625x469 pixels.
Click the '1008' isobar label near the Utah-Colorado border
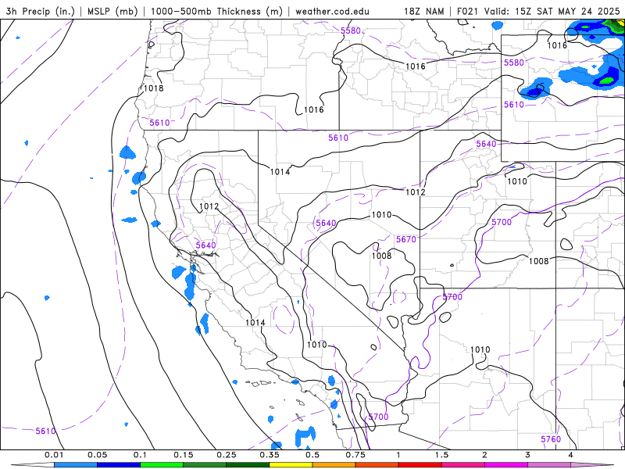coord(539,261)
